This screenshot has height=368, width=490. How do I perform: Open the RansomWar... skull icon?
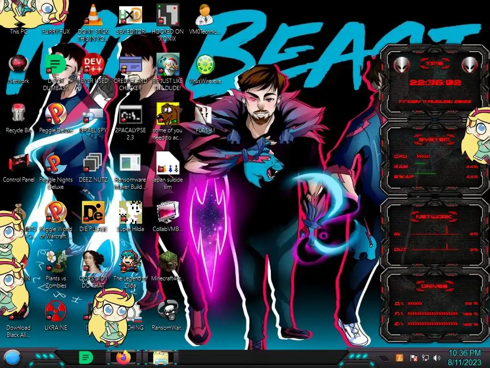click(167, 310)
